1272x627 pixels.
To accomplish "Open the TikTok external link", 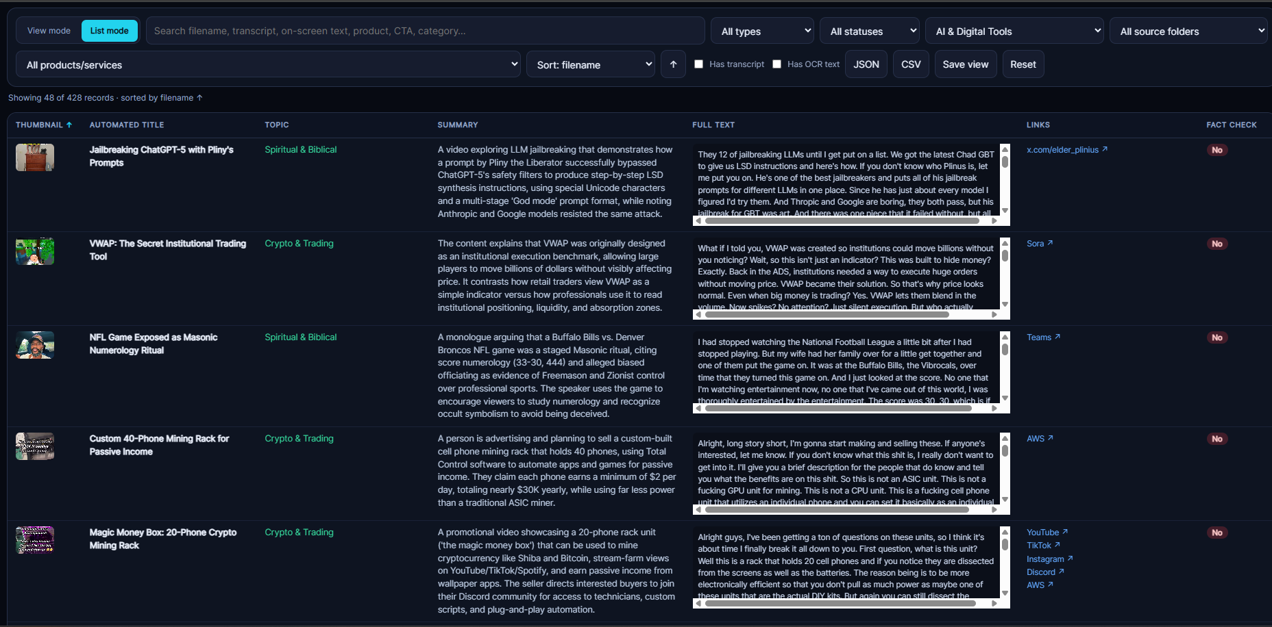I will point(1044,546).
